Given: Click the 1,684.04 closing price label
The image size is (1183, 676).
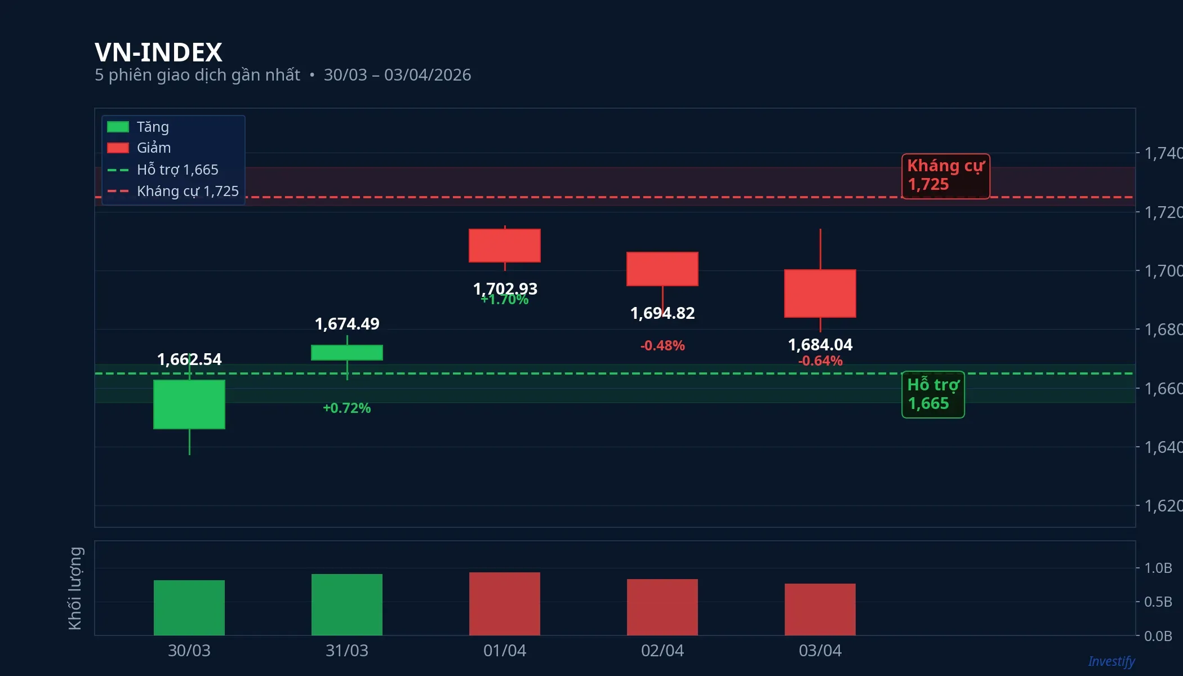Looking at the screenshot, I should pos(820,345).
